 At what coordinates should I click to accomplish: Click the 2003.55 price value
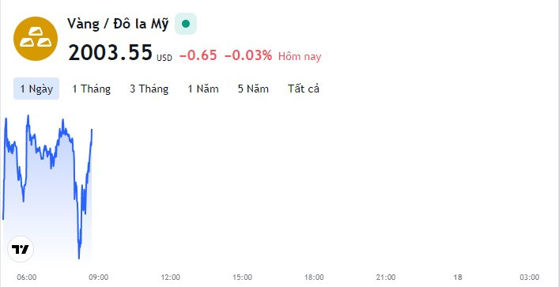110,52
